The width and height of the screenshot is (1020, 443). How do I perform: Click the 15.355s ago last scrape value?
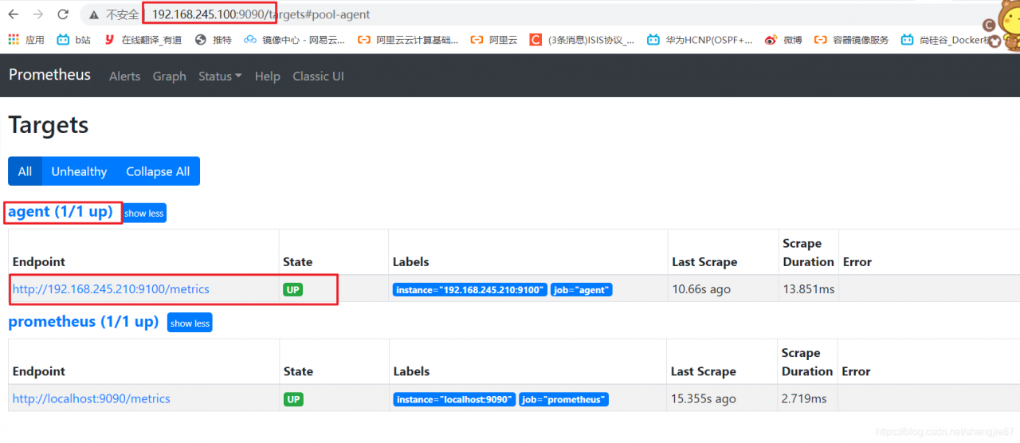704,398
